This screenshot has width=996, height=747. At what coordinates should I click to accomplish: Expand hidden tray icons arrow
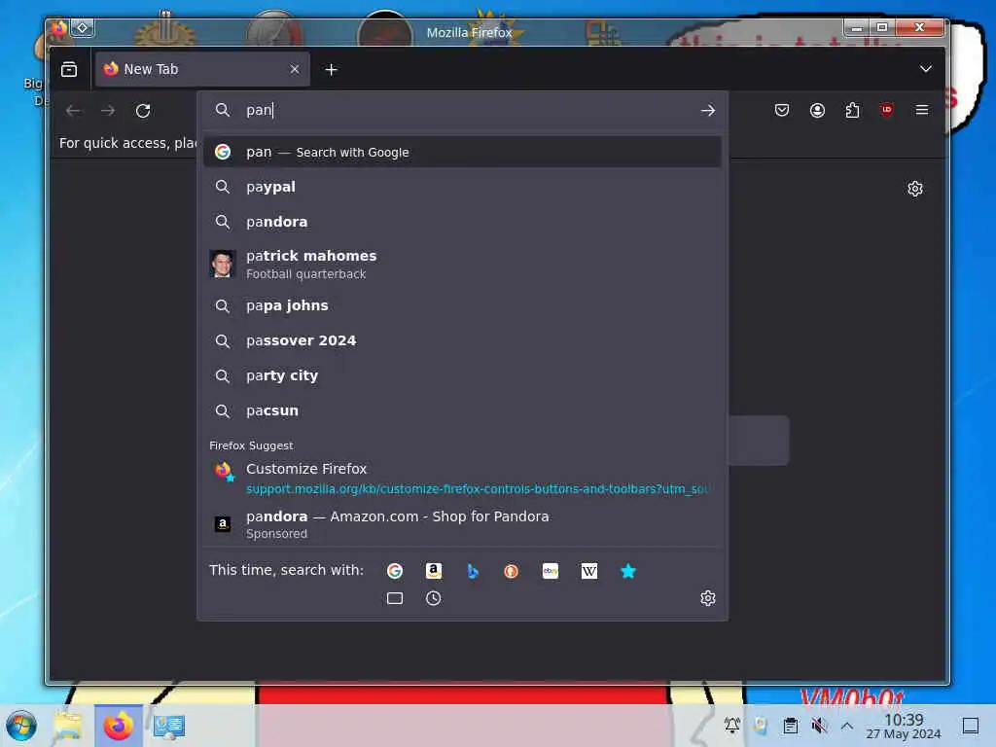coord(847,726)
